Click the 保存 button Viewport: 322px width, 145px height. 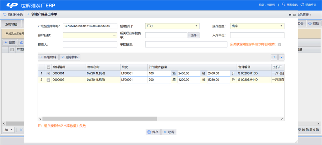point(153,132)
